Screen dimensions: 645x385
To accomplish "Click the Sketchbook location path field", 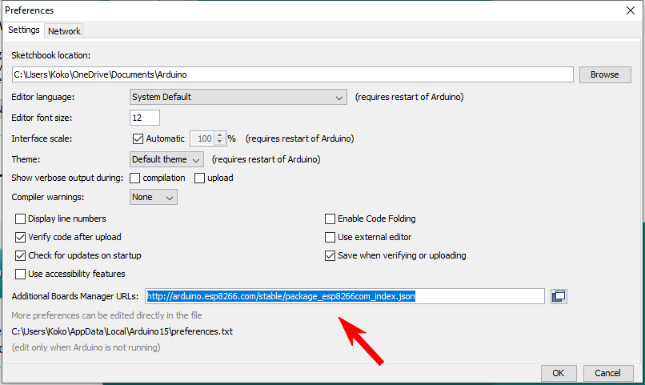I will click(292, 74).
